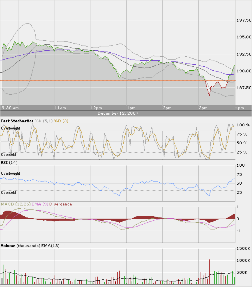Select the RSI (14) panel title
252x287 pixels.
[9, 163]
